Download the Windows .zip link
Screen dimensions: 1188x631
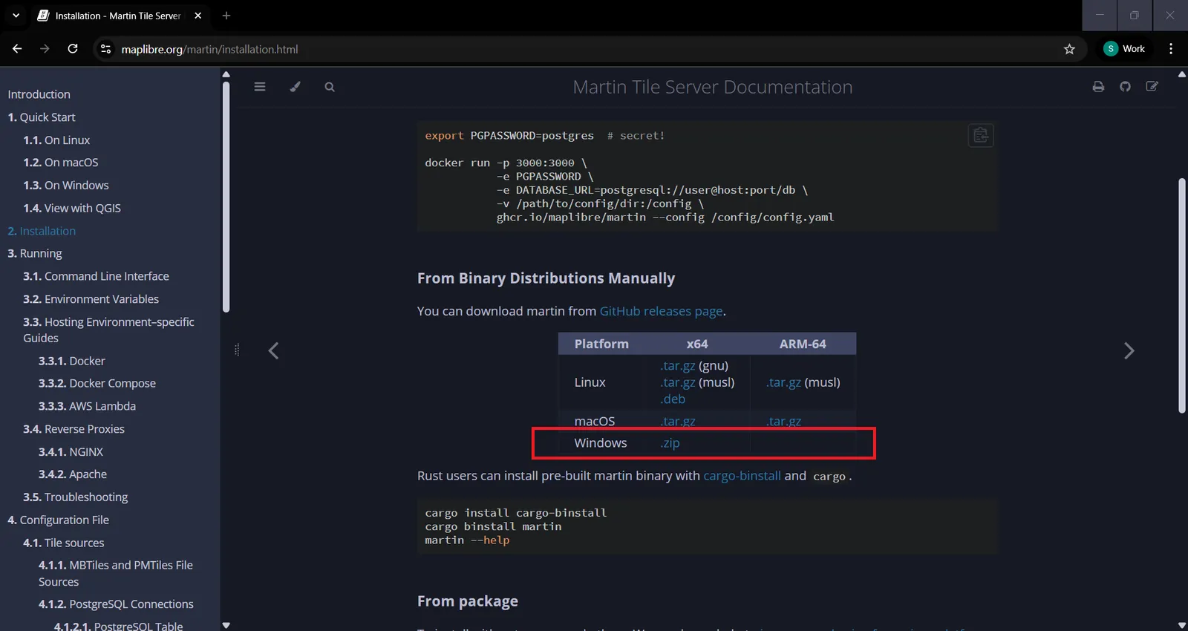click(670, 443)
